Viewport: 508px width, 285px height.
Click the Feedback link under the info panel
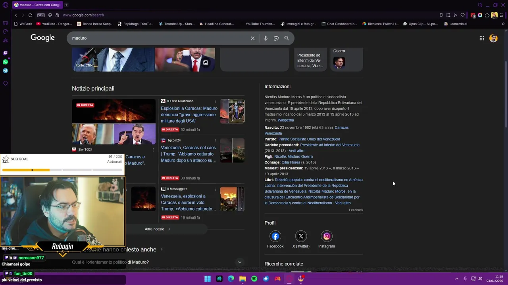[356, 210]
